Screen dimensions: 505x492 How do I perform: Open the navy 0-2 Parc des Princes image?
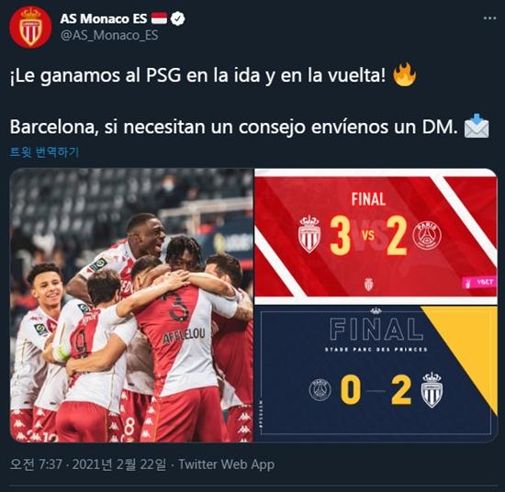click(x=376, y=375)
